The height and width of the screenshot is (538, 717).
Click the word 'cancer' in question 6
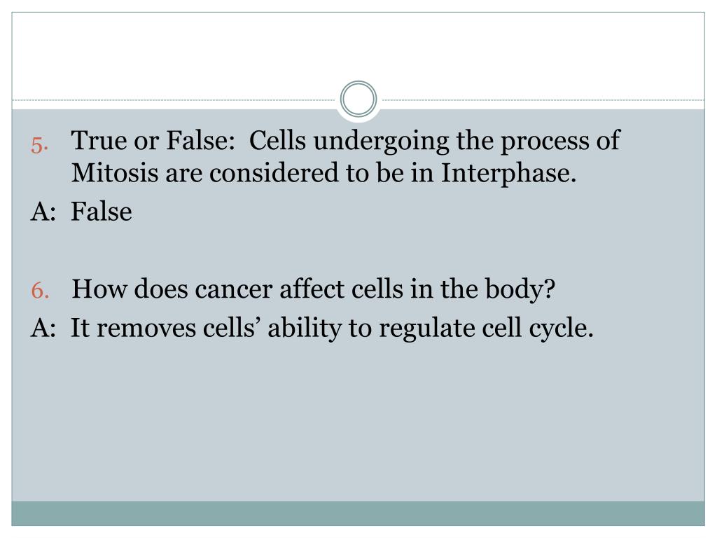[233, 291]
